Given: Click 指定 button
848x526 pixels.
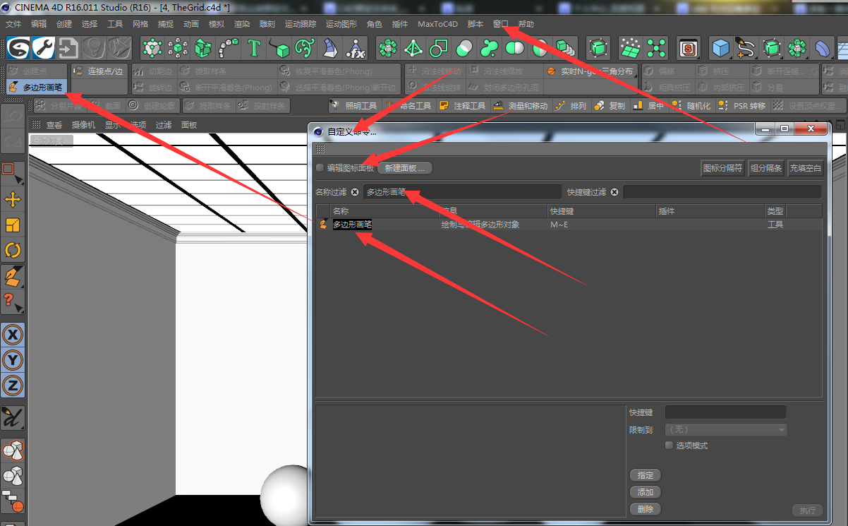Looking at the screenshot, I should coord(645,475).
